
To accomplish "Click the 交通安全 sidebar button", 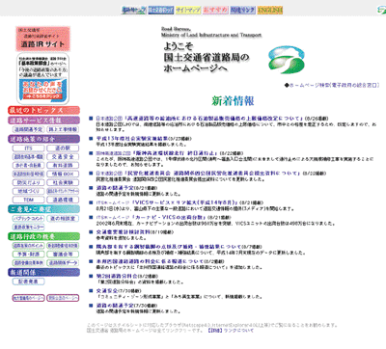I will coord(63,157).
